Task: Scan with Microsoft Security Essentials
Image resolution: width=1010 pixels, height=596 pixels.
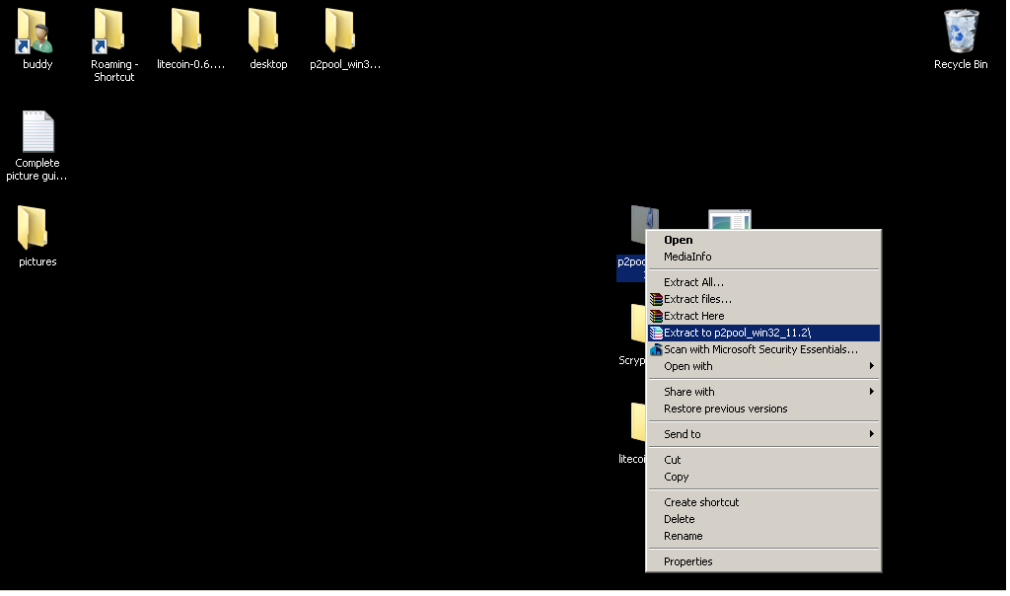Action: tap(760, 349)
